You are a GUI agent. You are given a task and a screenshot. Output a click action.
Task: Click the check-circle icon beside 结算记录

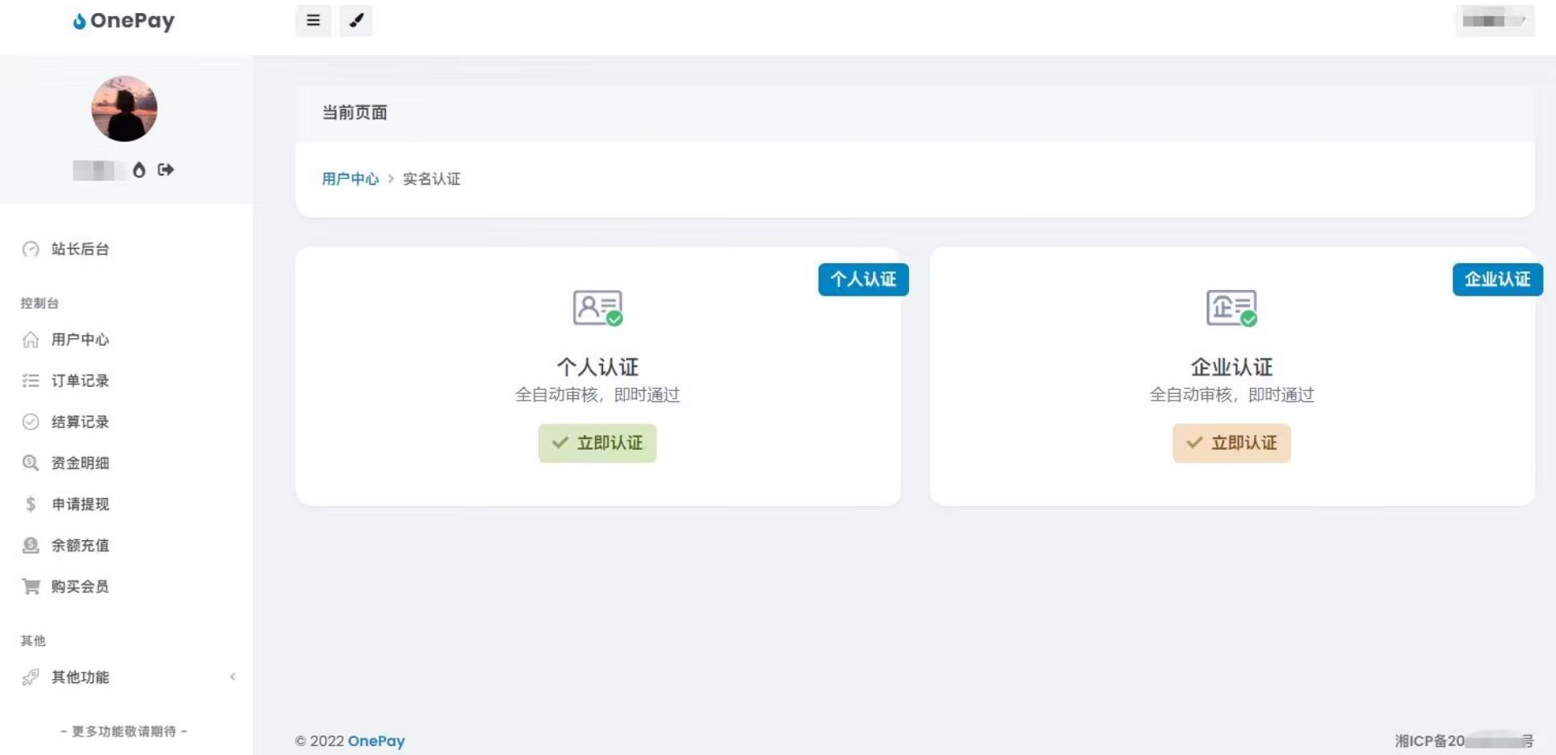31,422
